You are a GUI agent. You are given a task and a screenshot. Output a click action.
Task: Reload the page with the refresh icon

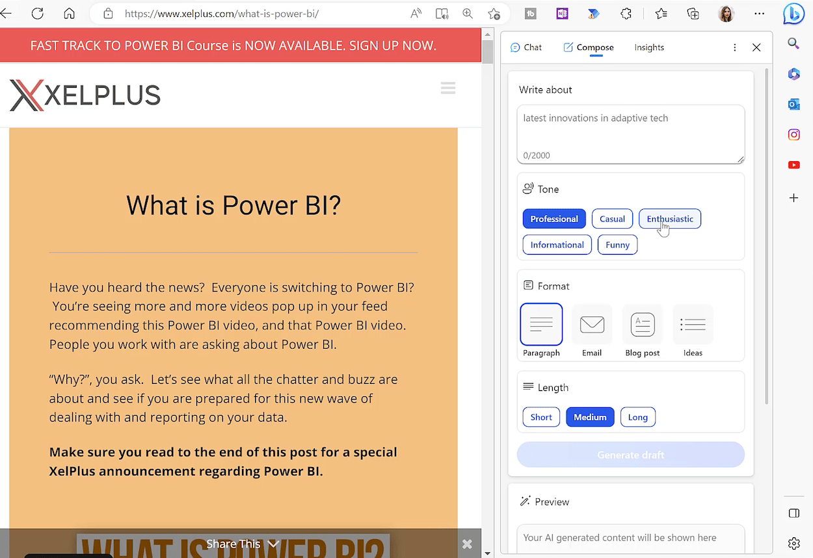(x=38, y=13)
